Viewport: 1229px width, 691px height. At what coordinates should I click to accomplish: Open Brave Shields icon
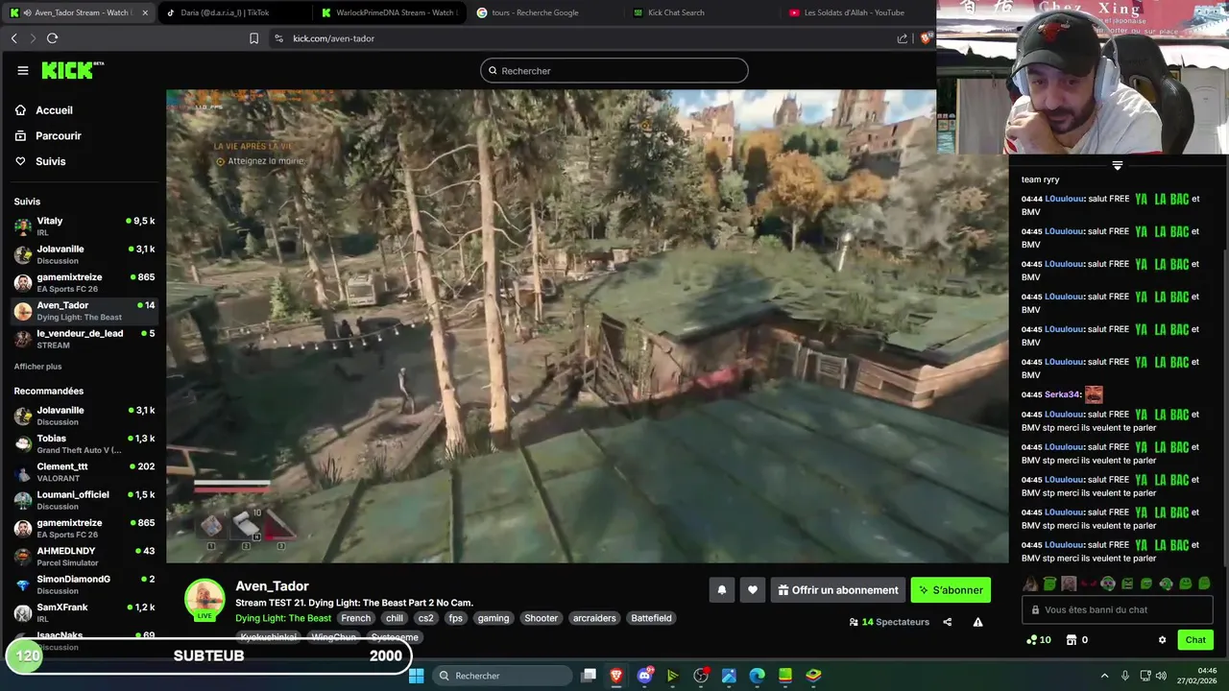point(926,38)
